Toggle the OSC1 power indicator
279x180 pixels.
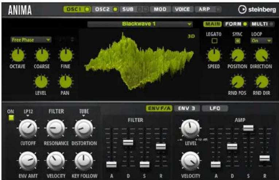[x=87, y=9]
